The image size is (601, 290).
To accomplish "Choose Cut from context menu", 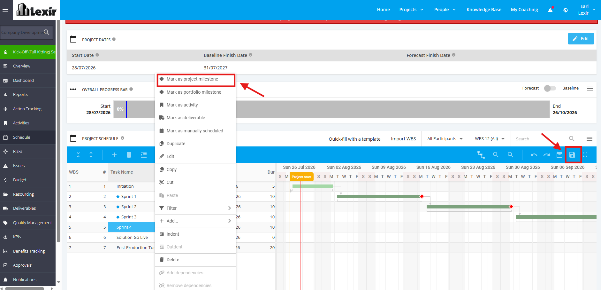I will click(x=195, y=182).
